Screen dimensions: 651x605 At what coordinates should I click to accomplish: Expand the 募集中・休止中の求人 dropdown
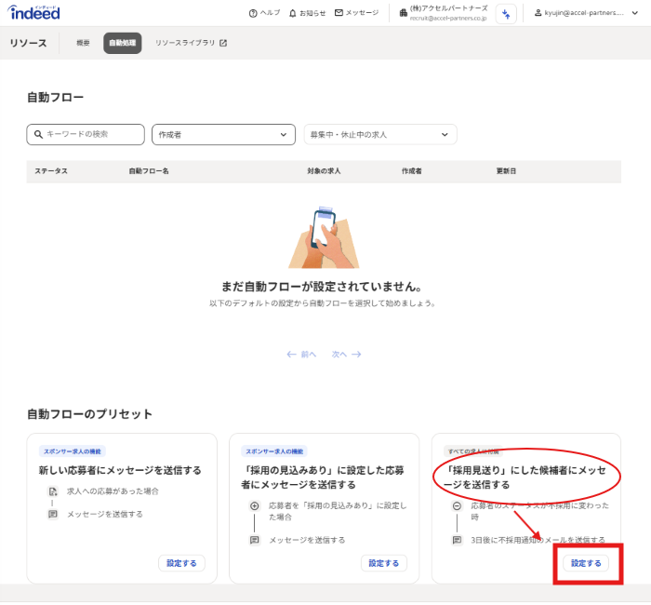point(380,135)
